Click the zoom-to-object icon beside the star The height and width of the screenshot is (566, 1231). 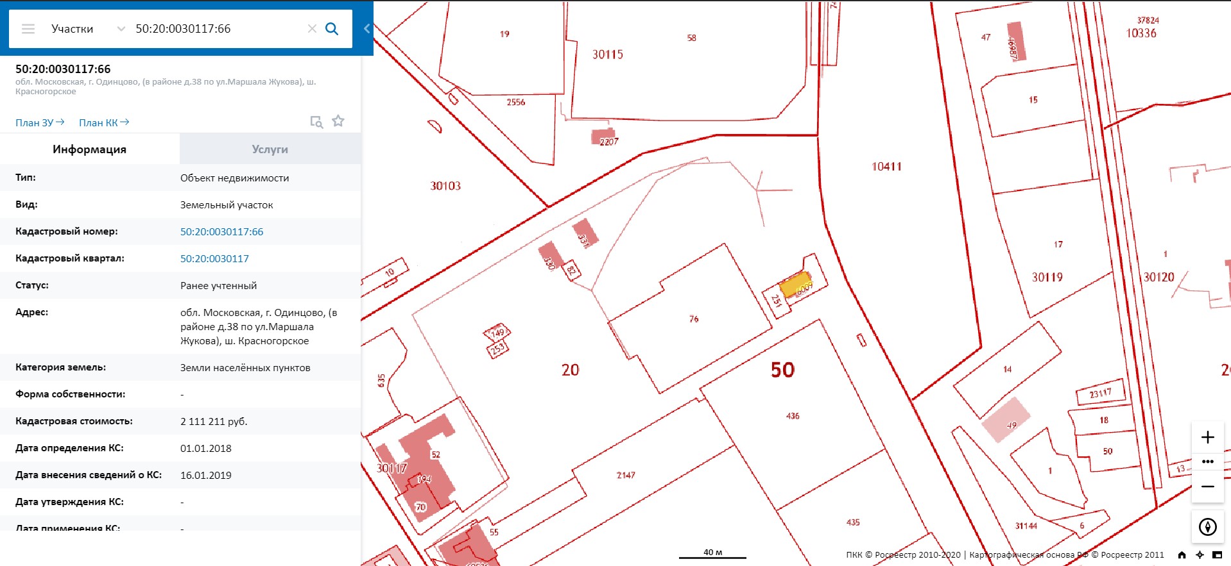(316, 122)
